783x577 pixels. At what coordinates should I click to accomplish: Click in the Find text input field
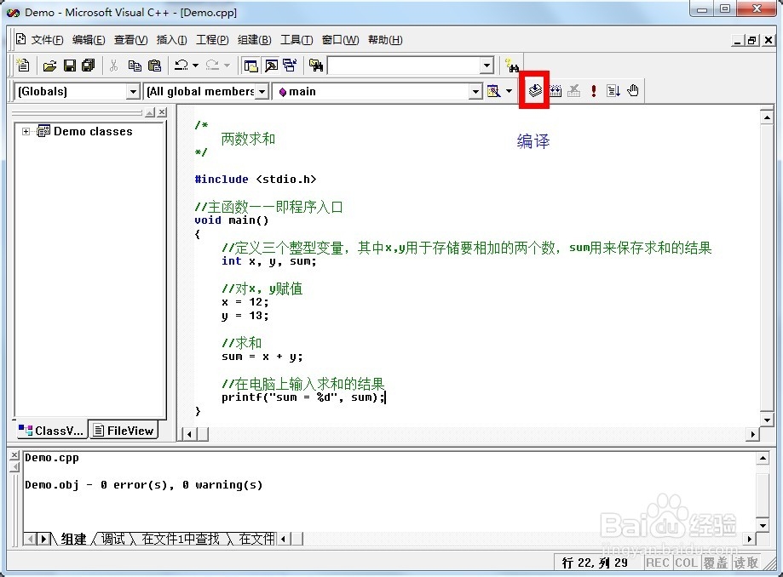(x=404, y=66)
